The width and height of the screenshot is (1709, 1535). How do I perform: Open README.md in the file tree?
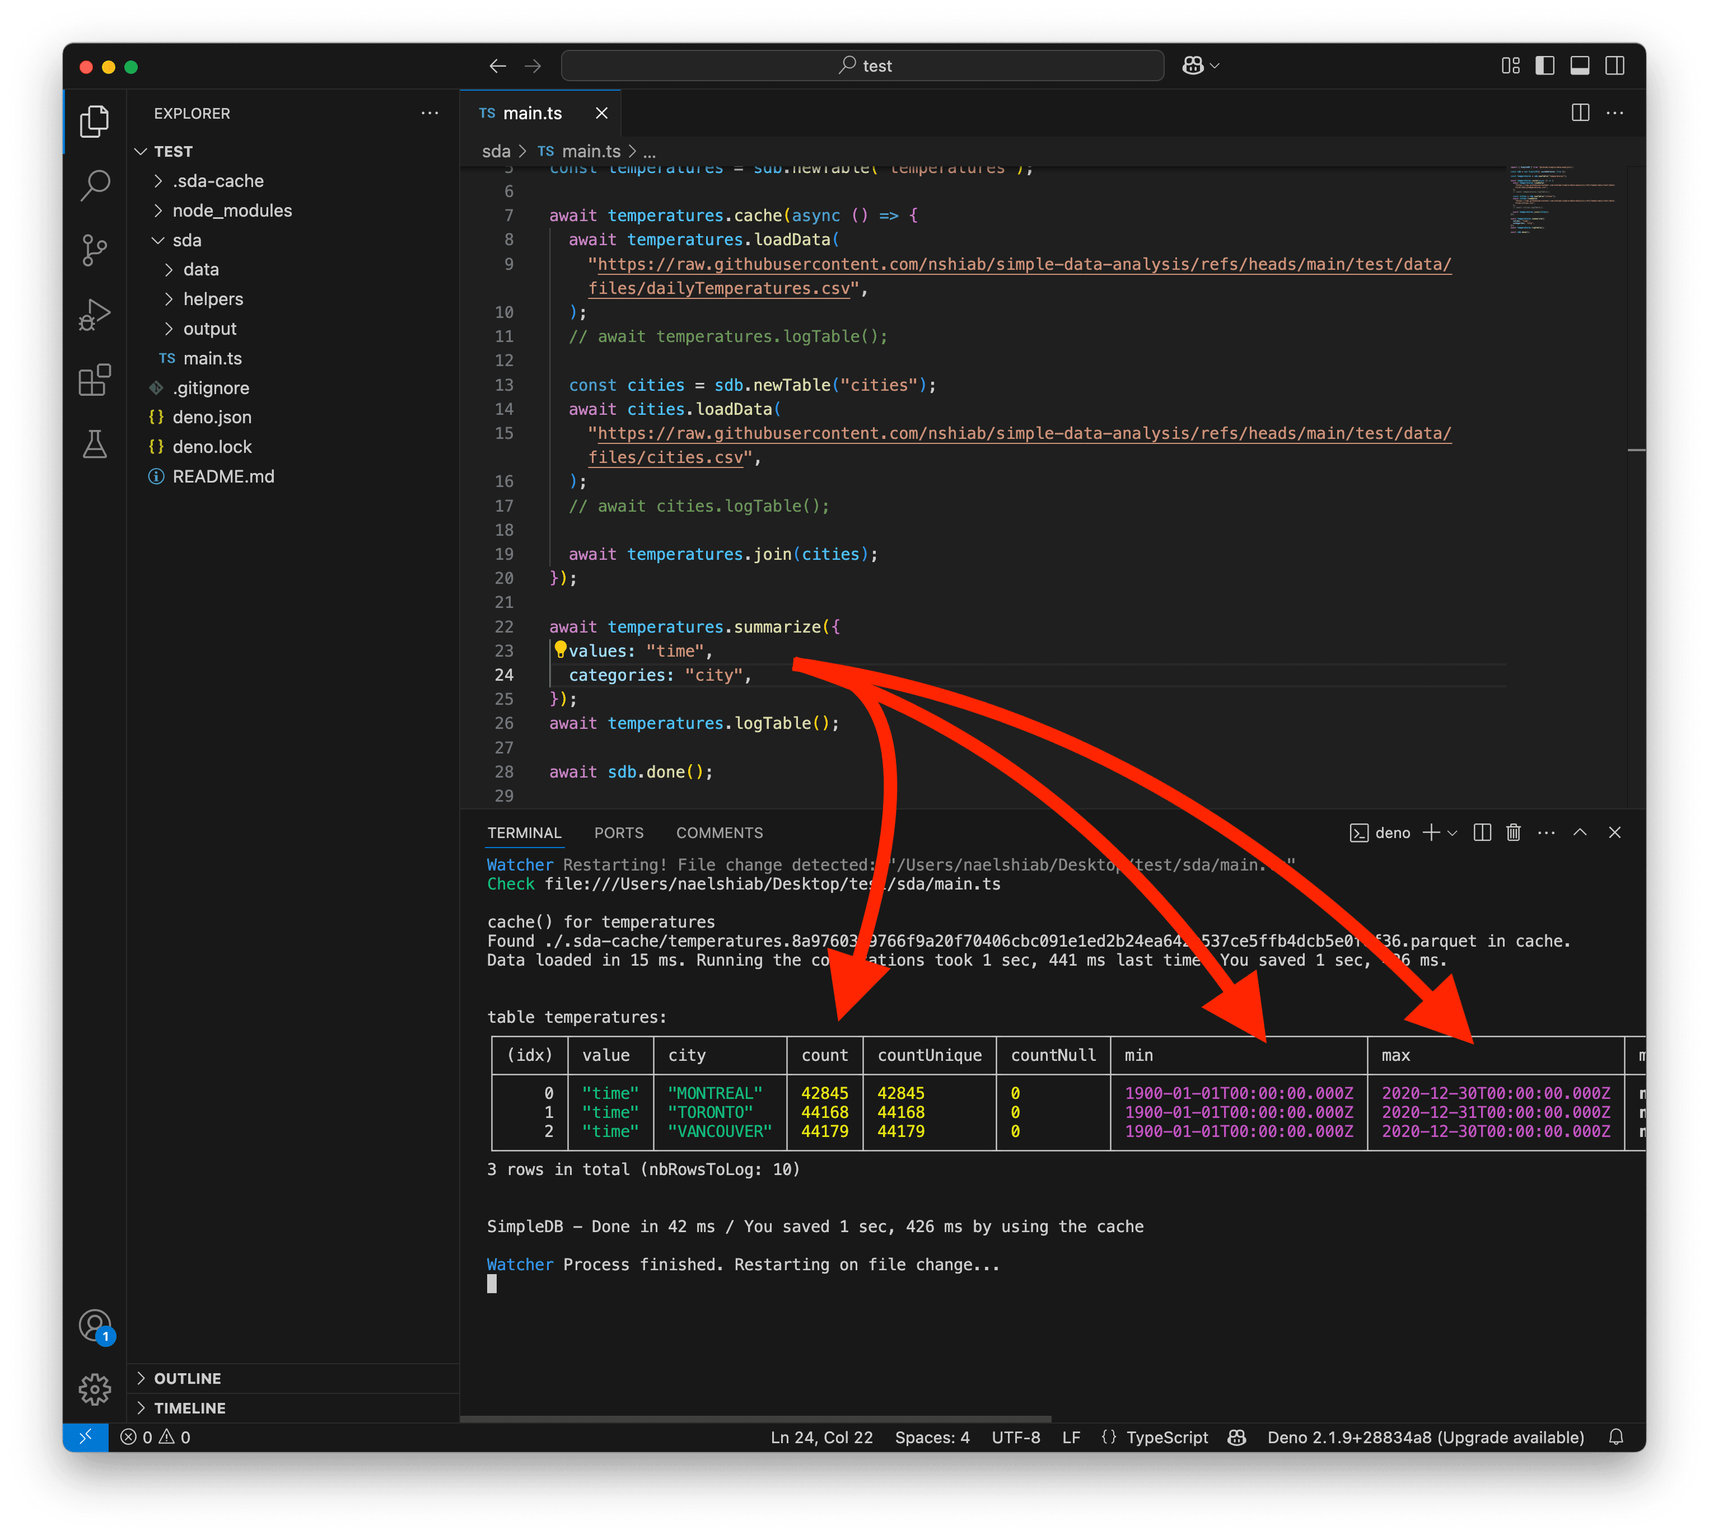point(223,476)
